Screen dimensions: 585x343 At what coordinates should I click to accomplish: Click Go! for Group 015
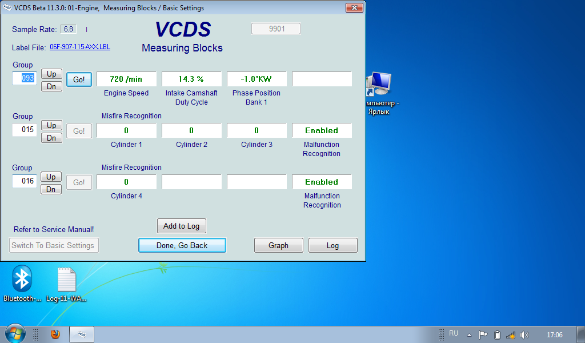pyautogui.click(x=79, y=131)
